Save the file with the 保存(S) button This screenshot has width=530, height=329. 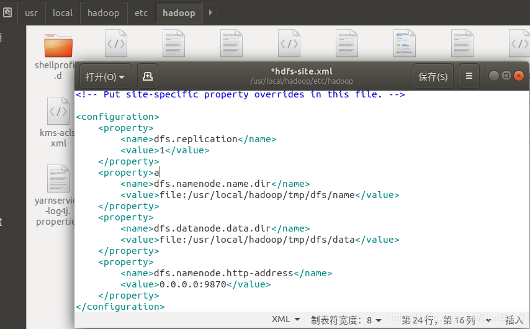point(433,76)
